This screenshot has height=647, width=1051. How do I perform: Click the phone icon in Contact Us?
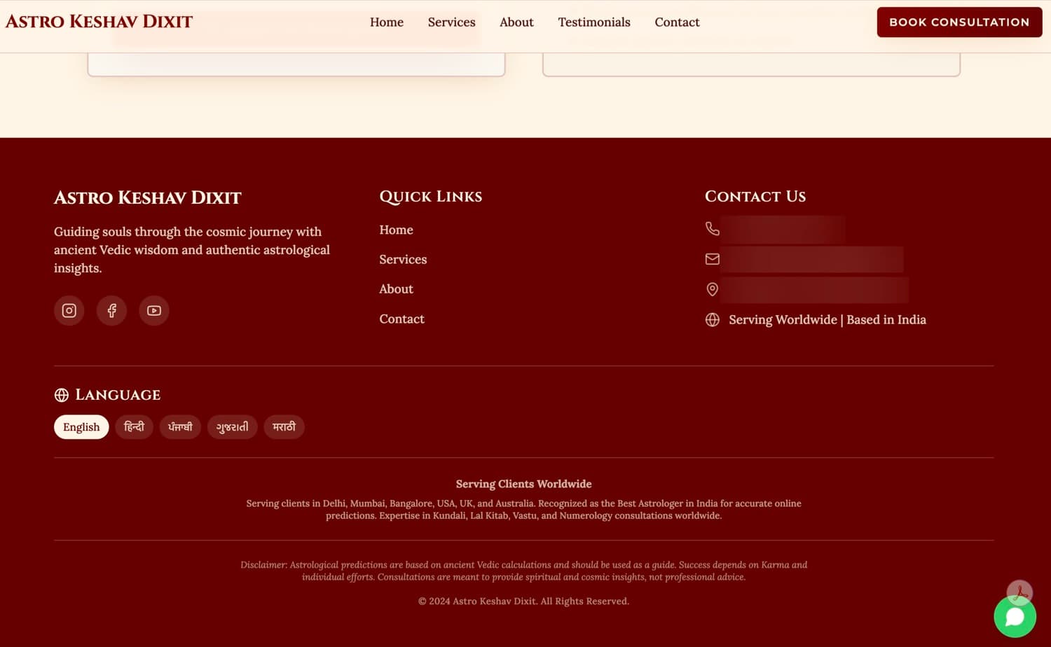pyautogui.click(x=712, y=229)
